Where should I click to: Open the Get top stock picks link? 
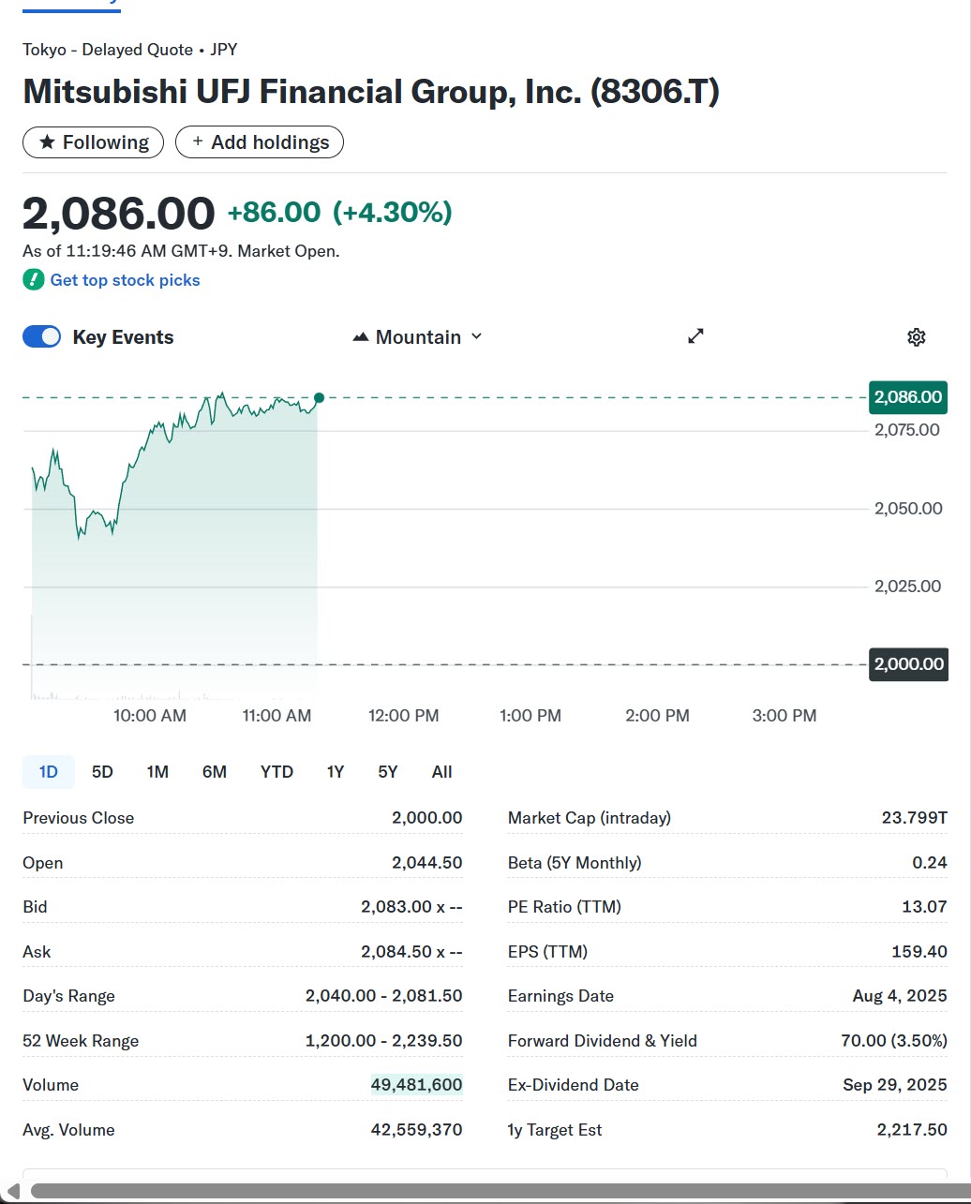click(x=125, y=280)
